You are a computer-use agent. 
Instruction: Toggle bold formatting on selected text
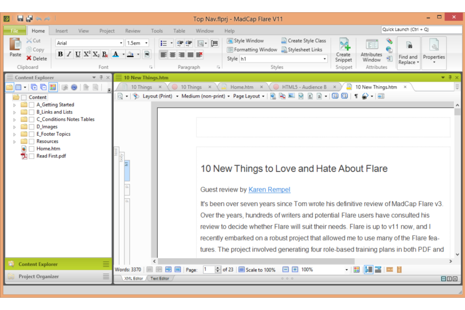[60, 54]
